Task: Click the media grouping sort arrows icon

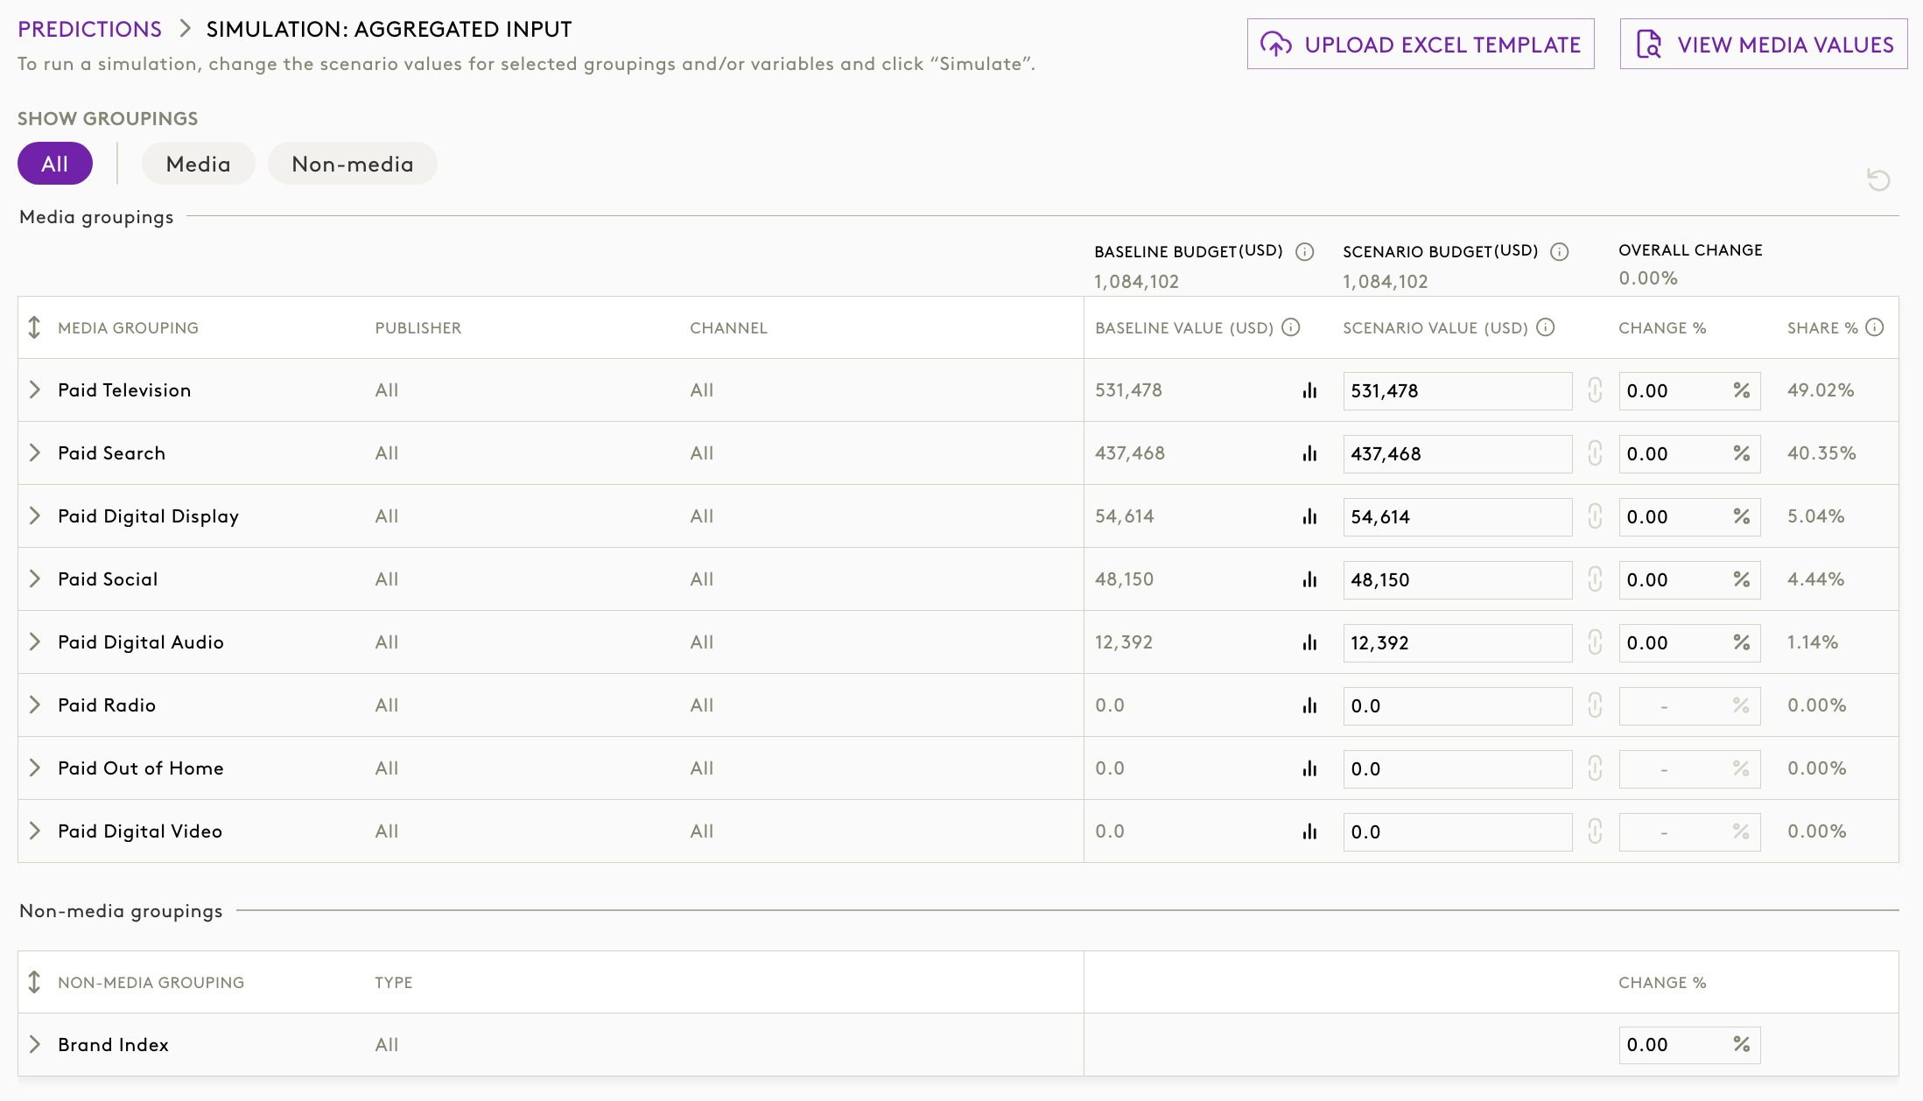Action: [34, 327]
